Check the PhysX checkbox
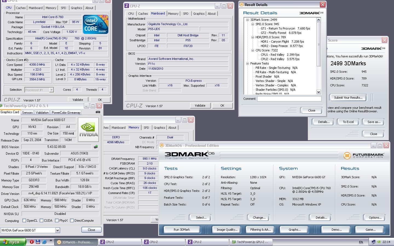This screenshot has height=246, width=394. 57,221
